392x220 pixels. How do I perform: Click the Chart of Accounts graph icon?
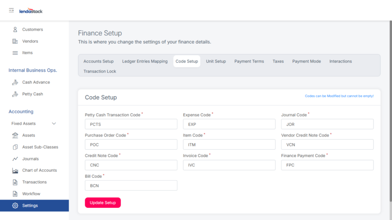pos(15,171)
